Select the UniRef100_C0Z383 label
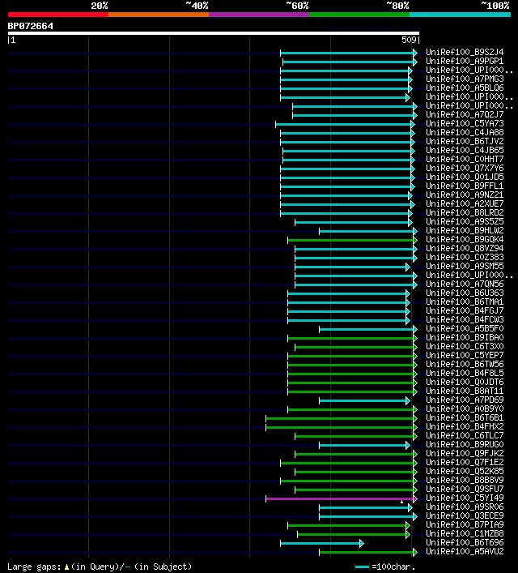This screenshot has height=573, width=518. tap(465, 257)
